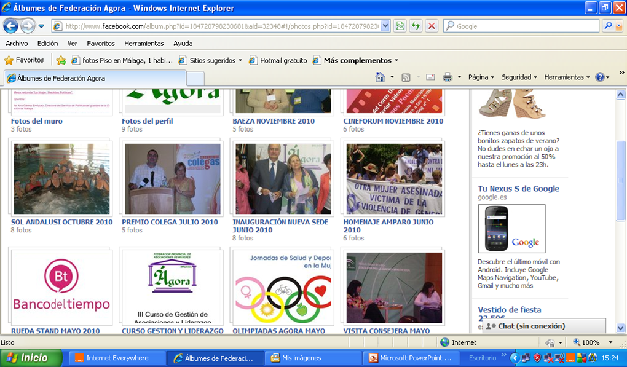Image resolution: width=627 pixels, height=367 pixels.
Task: Click the page vertical scrollbar up arrow
Action: 620,95
